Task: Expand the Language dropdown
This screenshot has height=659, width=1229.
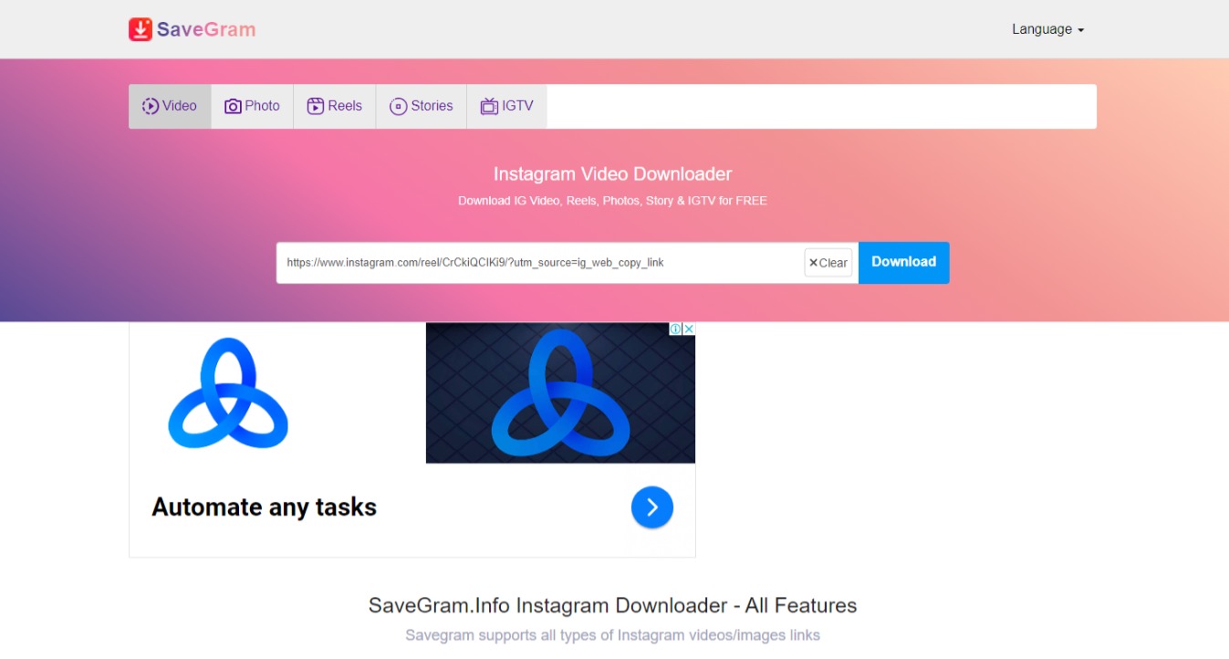Action: [1047, 29]
